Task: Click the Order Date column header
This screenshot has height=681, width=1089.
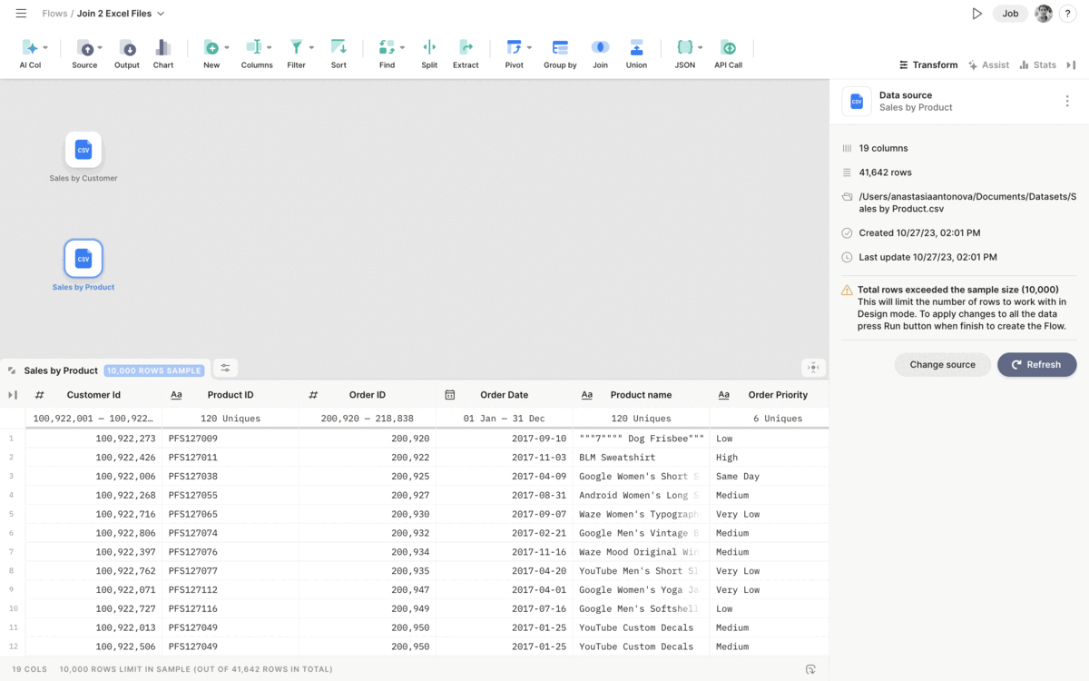Action: coord(504,395)
